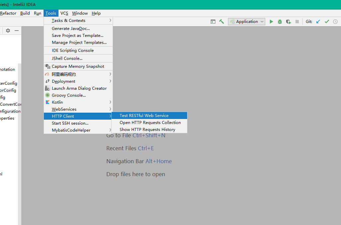Select Launch Arma Dialog Creator entry
Viewport: 341px width, 225px height.
(78, 88)
